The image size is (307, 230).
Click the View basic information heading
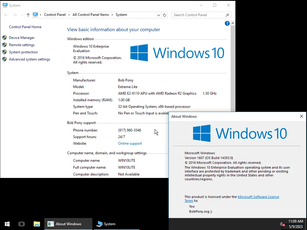114,30
